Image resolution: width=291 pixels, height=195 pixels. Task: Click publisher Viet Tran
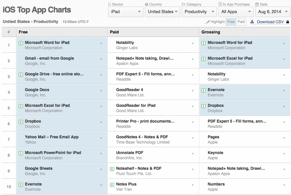coord(124,189)
